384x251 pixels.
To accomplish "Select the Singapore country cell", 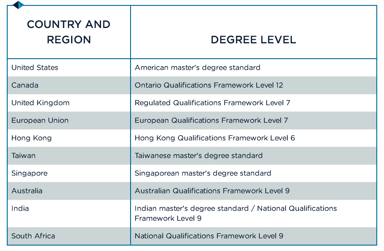I will tap(29, 173).
